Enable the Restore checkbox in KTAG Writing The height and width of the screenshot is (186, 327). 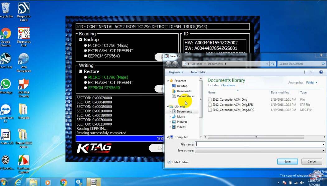[x=81, y=71]
